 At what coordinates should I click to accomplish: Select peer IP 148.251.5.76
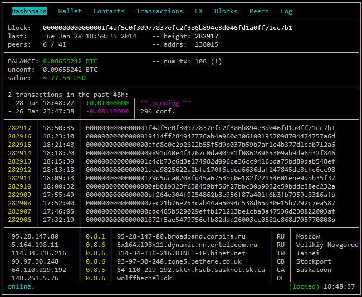35,278
